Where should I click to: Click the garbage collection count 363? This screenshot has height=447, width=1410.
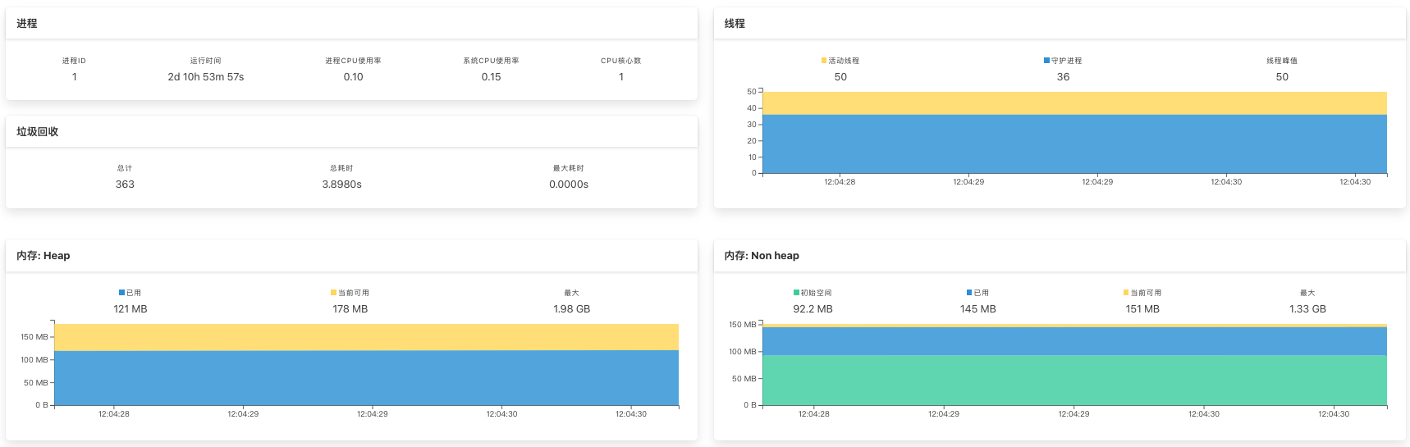click(x=125, y=185)
